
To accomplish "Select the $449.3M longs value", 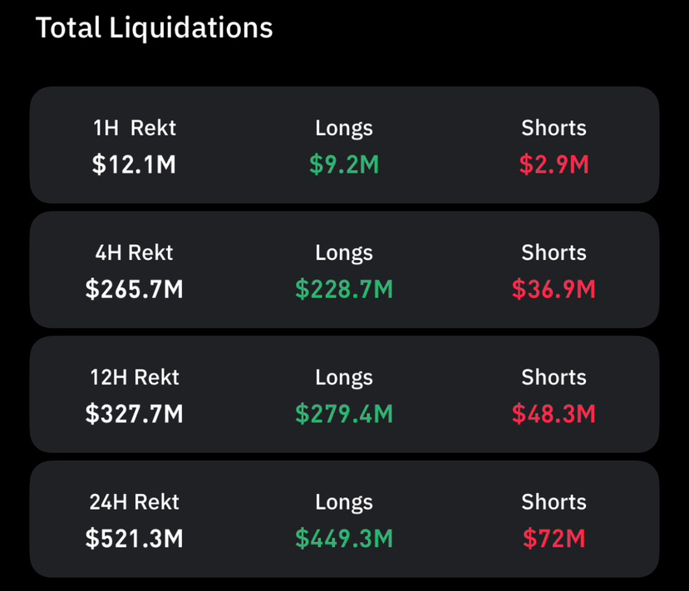I will pos(344,539).
